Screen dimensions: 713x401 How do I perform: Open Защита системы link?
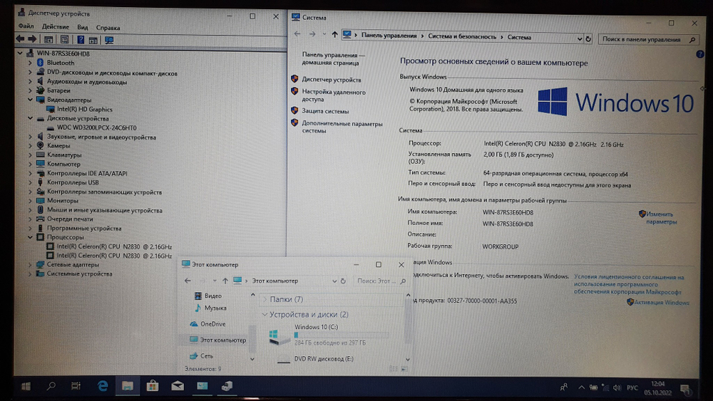[x=326, y=111]
